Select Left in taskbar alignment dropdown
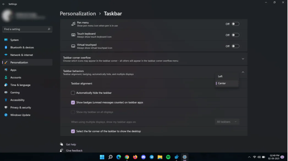This screenshot has width=288, height=161. pyautogui.click(x=220, y=76)
